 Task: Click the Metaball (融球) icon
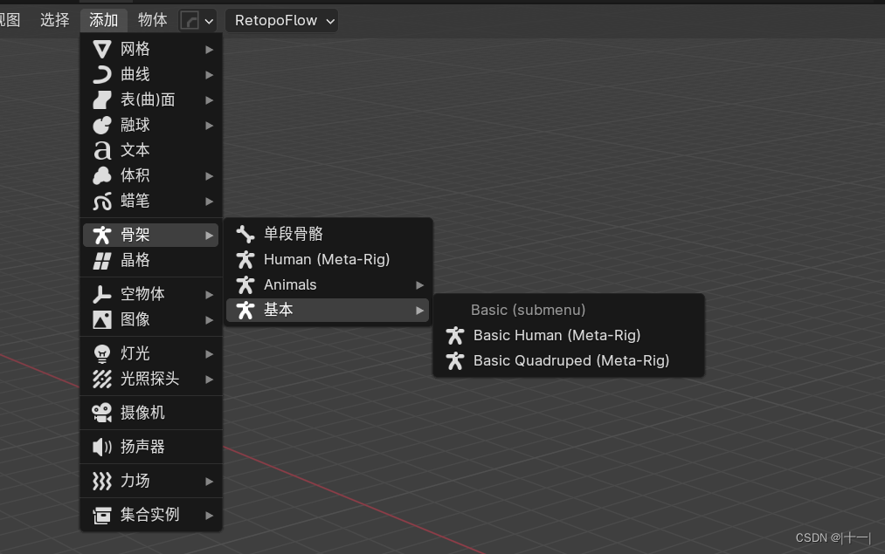tap(102, 125)
